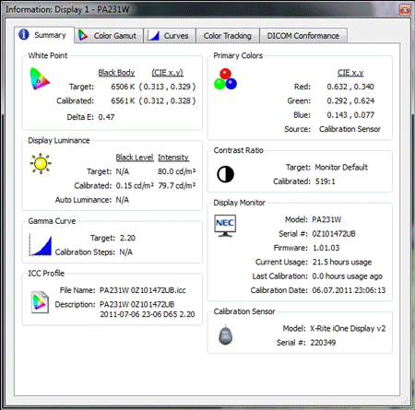Grab the resize grip at window corner
Viewport: 415px width, 410px height.
[x=406, y=401]
